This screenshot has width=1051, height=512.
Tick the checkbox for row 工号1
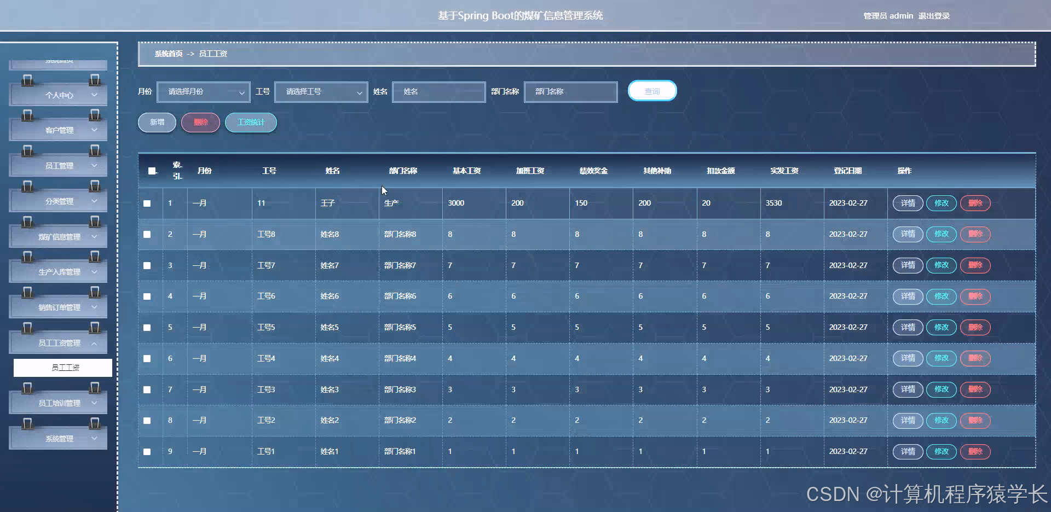point(147,452)
